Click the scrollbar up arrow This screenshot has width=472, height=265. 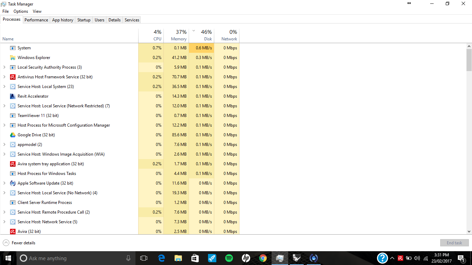point(469,46)
